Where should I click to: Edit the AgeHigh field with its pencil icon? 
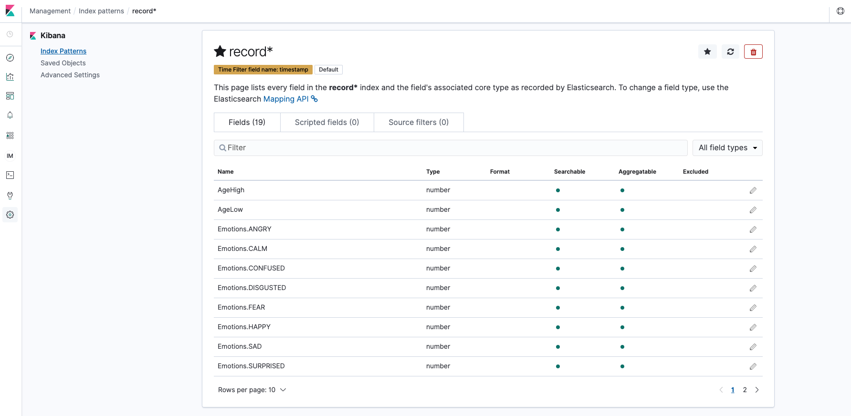(x=753, y=190)
